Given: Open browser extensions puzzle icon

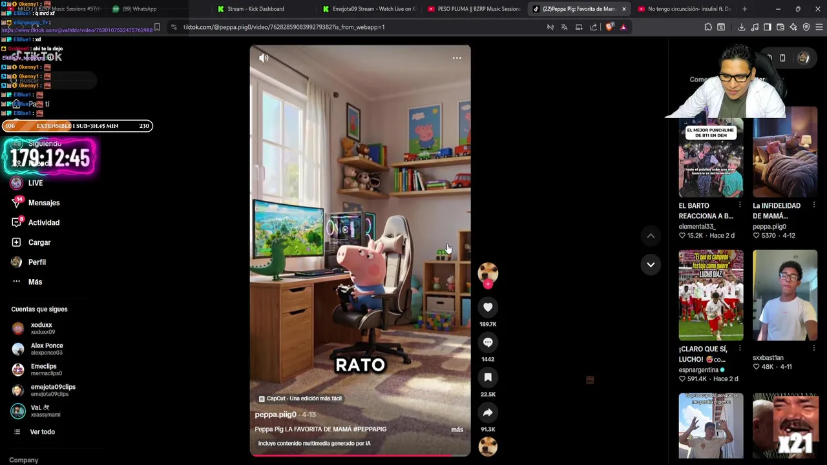Looking at the screenshot, I should (708, 27).
